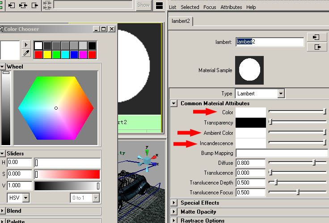This screenshot has height=223, width=329.
Task: Click the Translucence Focus slider
Action: point(298,192)
